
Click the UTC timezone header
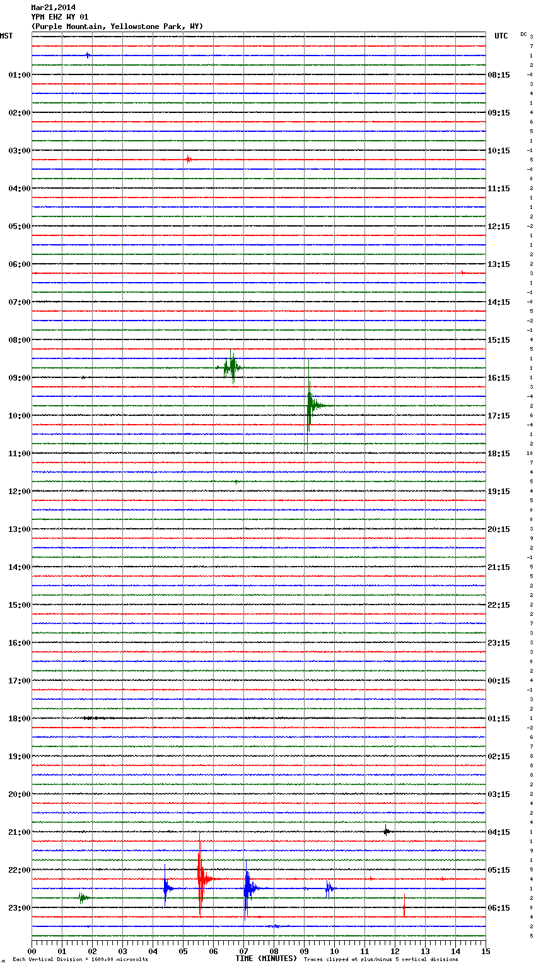[501, 36]
